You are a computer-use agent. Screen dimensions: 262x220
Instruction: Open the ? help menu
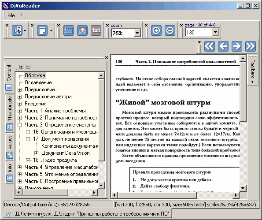(21, 15)
